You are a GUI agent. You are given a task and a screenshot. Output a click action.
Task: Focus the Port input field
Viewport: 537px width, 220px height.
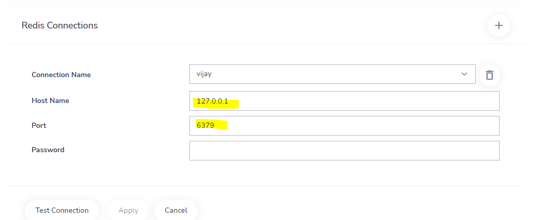click(344, 126)
